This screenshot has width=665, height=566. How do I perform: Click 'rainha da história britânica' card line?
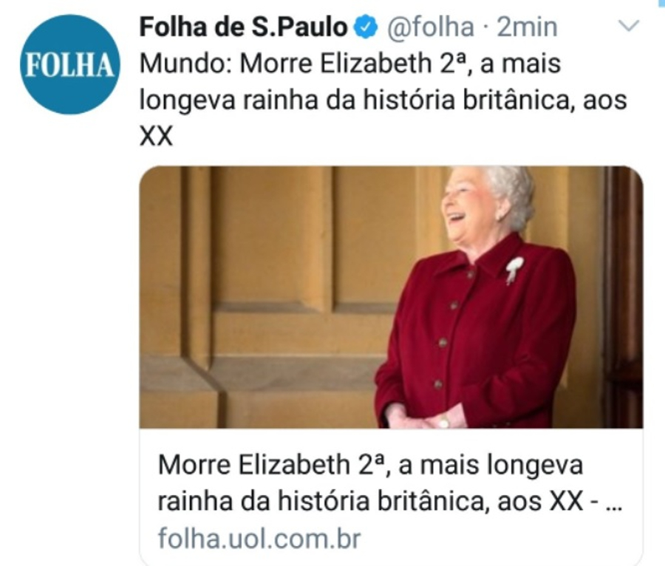click(321, 502)
